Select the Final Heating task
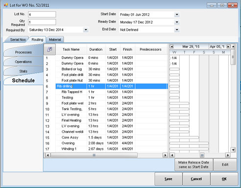 pyautogui.click(x=72, y=120)
